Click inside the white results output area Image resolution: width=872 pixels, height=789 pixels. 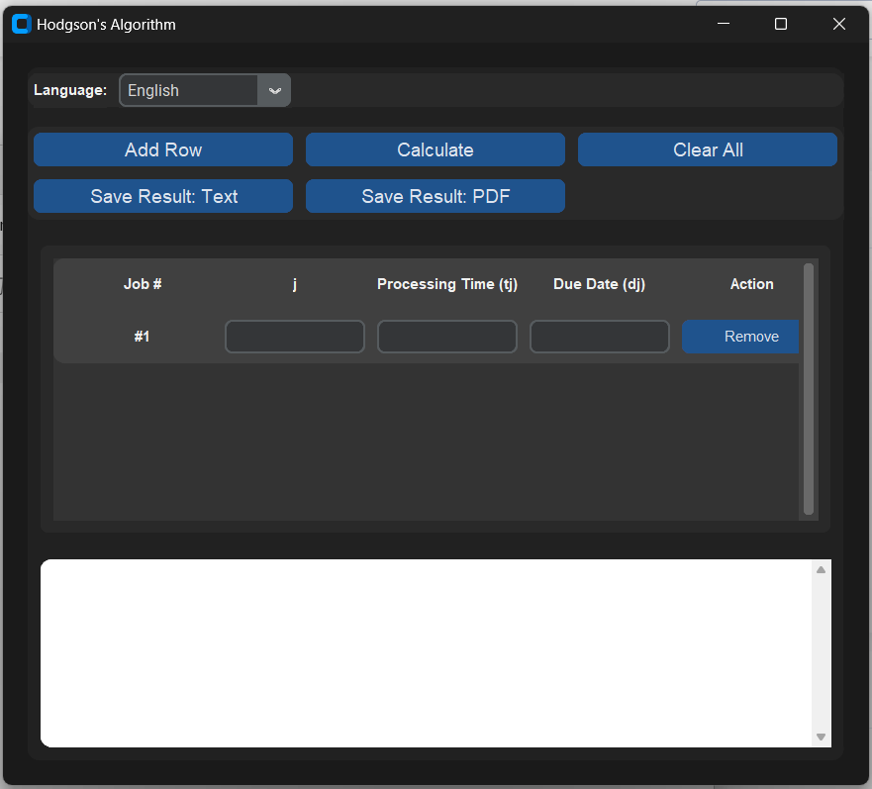(x=426, y=652)
